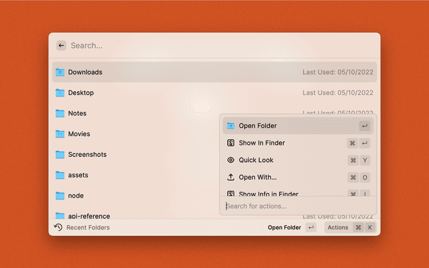Click the Open With share icon
Image resolution: width=429 pixels, height=268 pixels.
(x=231, y=178)
